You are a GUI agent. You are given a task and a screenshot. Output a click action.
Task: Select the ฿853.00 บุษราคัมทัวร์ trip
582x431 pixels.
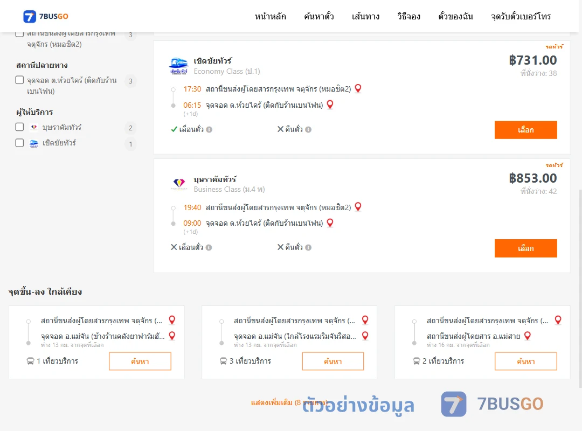point(525,248)
